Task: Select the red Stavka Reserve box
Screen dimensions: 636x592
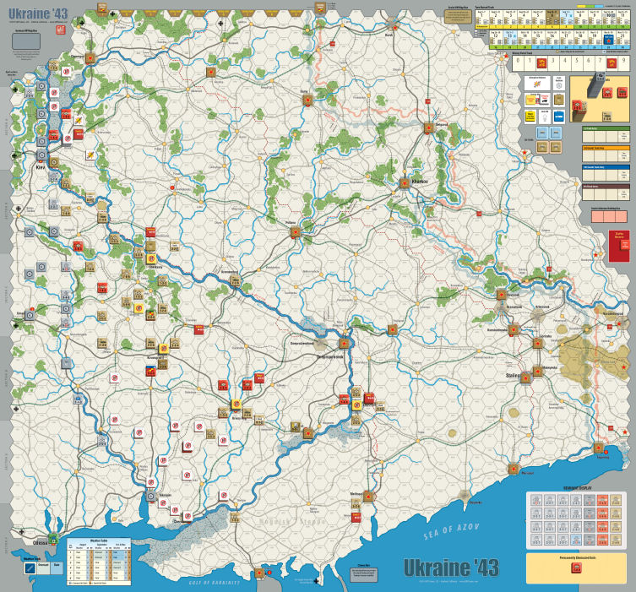Action: click(x=619, y=246)
